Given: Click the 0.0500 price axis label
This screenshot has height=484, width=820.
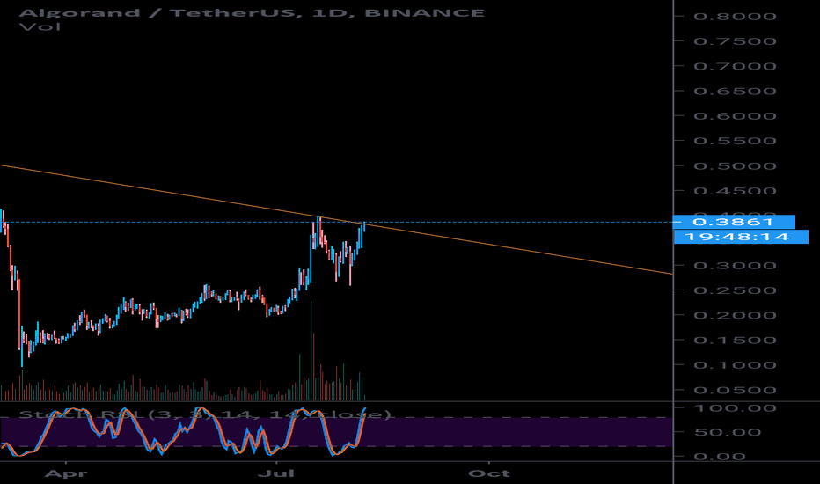Looking at the screenshot, I should point(735,391).
